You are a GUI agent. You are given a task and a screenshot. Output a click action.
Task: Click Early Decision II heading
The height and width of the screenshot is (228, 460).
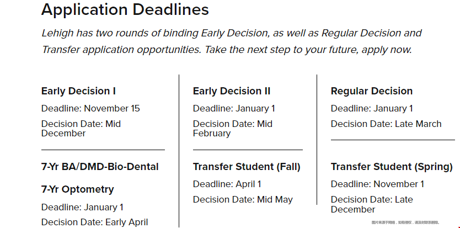(232, 91)
